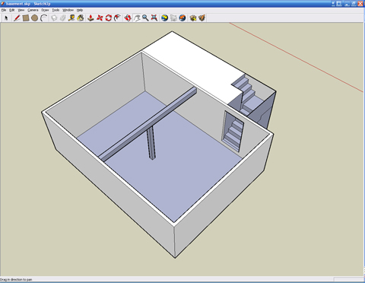Select the Paint Bucket tool
The width and height of the screenshot is (365, 283).
coord(81,18)
